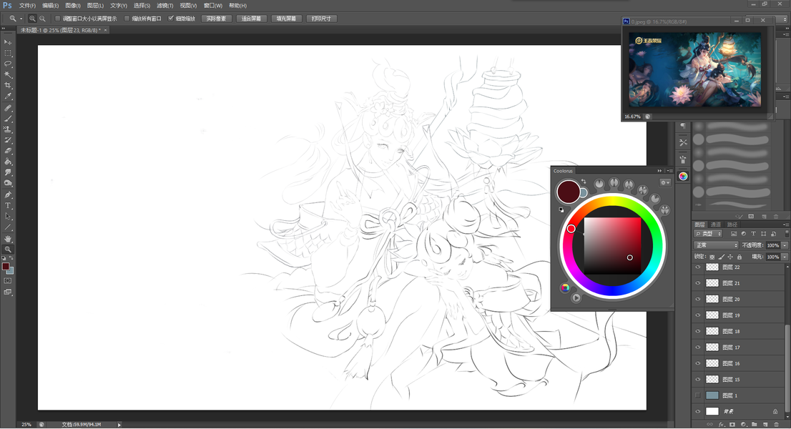Open the blend mode dropdown (正常)
This screenshot has width=791, height=429.
pyautogui.click(x=717, y=245)
